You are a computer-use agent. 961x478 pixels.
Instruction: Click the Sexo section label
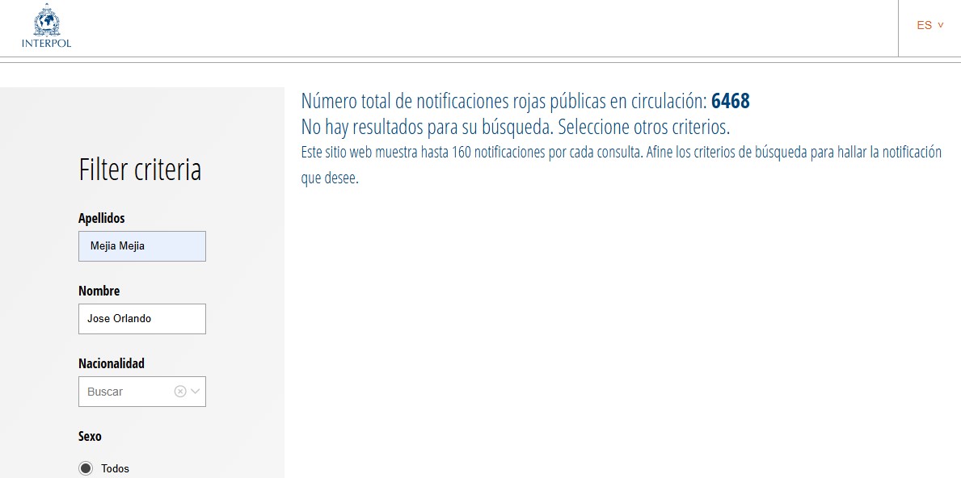coord(90,436)
